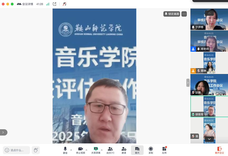Open share options arrow beside 共享屏幕
The width and height of the screenshot is (228, 156).
click(x=102, y=150)
